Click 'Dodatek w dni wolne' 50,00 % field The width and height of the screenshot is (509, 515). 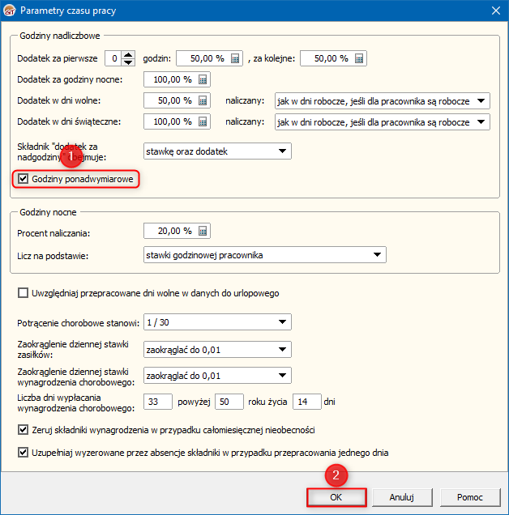coord(177,100)
